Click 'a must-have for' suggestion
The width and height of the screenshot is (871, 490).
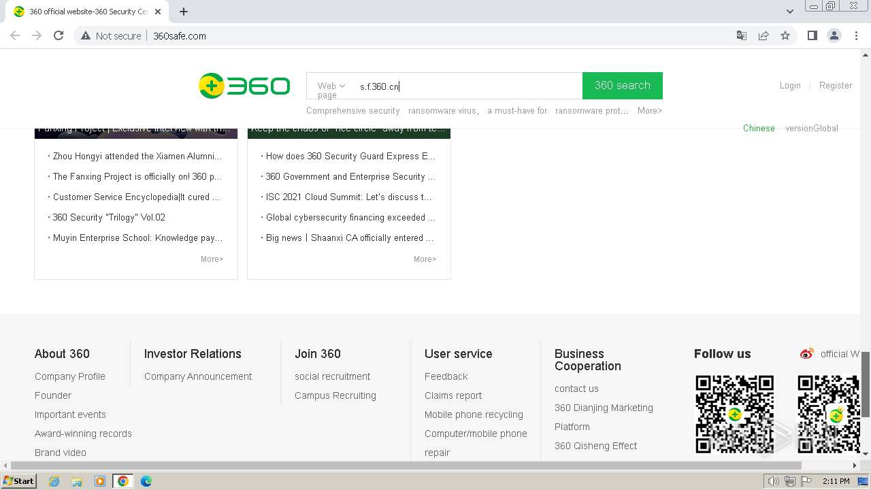(517, 110)
